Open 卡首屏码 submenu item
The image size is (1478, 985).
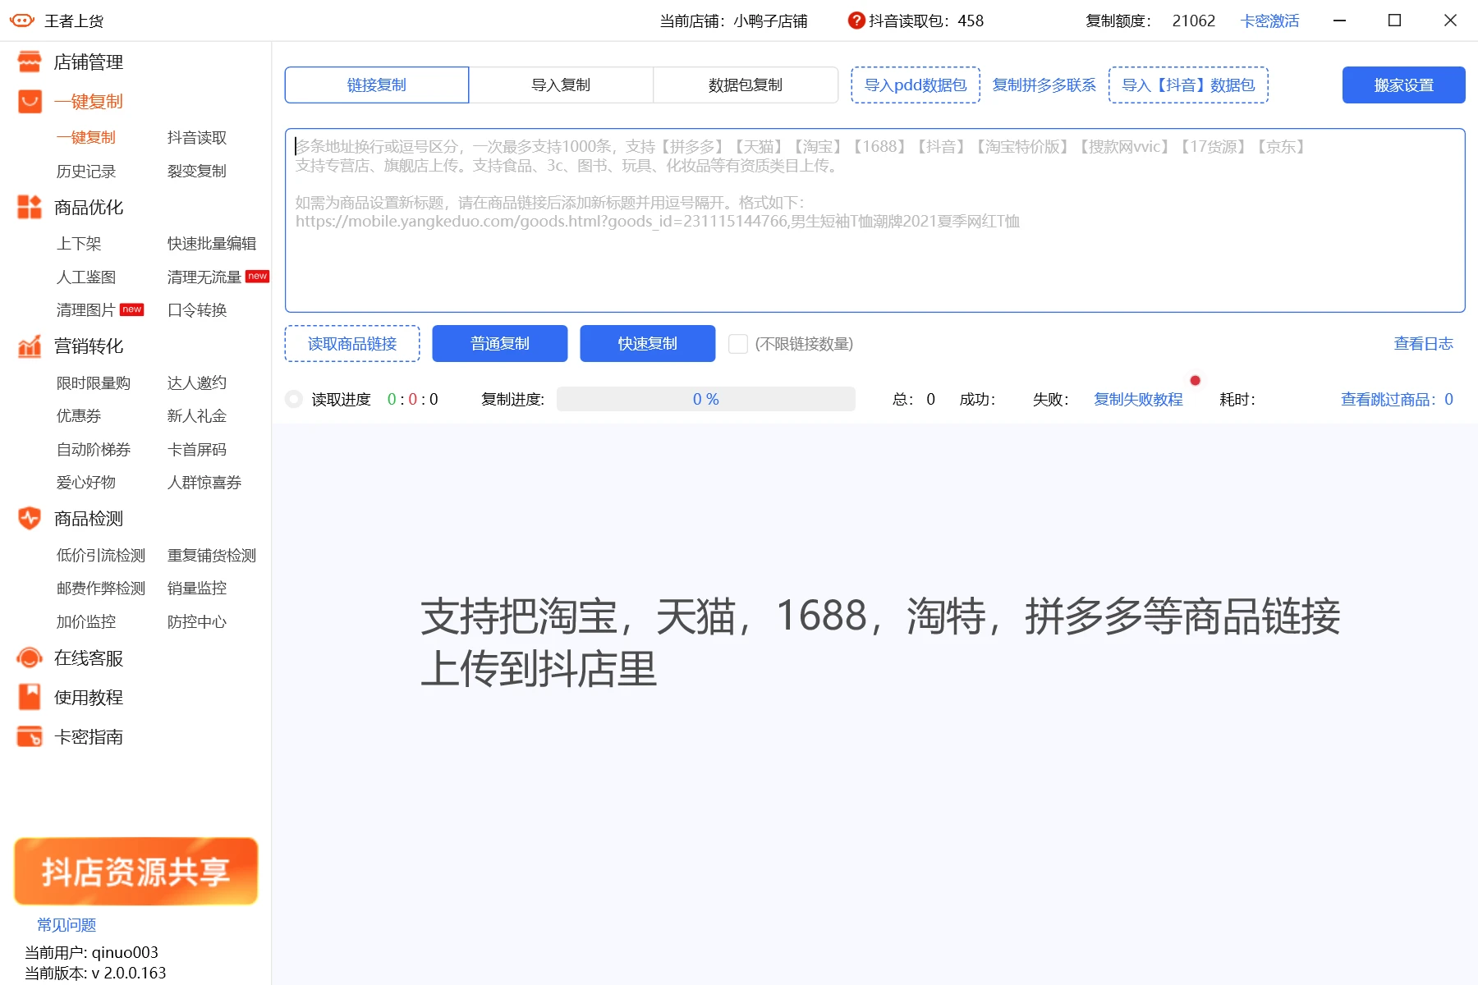click(x=197, y=449)
